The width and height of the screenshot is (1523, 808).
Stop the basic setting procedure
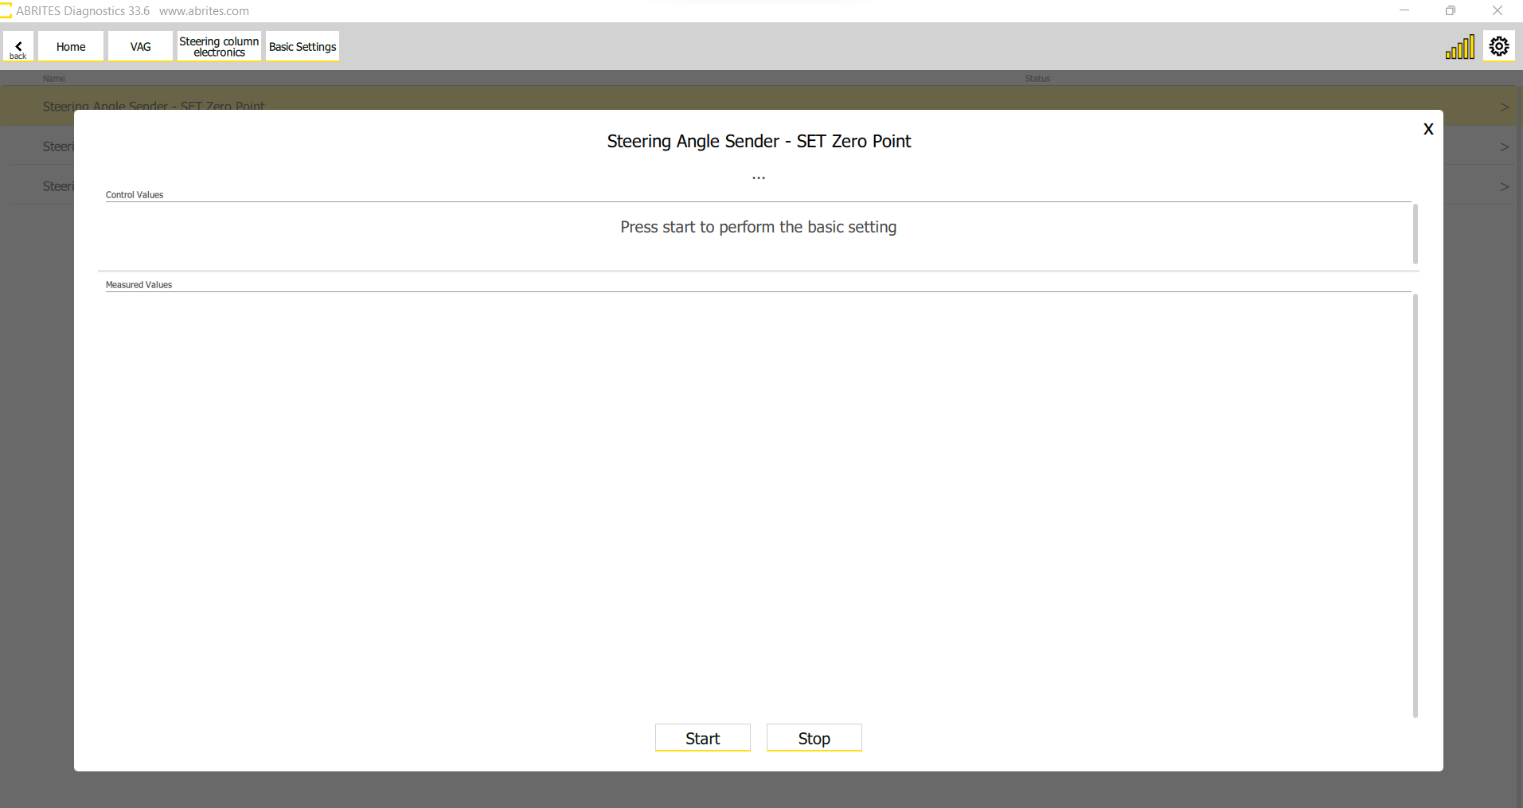[x=814, y=738]
